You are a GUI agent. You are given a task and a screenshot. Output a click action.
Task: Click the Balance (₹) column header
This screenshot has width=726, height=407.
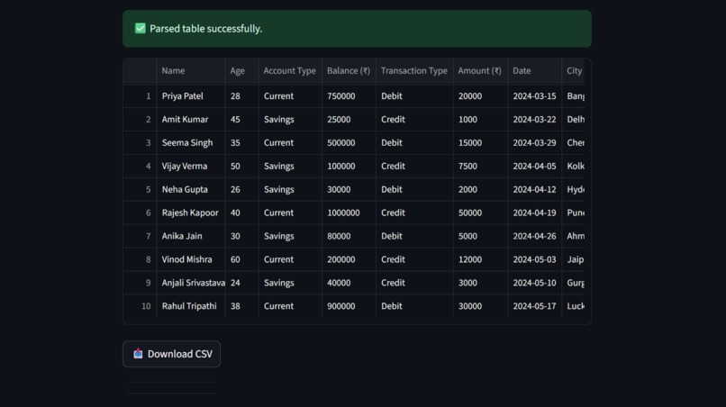[x=349, y=70]
